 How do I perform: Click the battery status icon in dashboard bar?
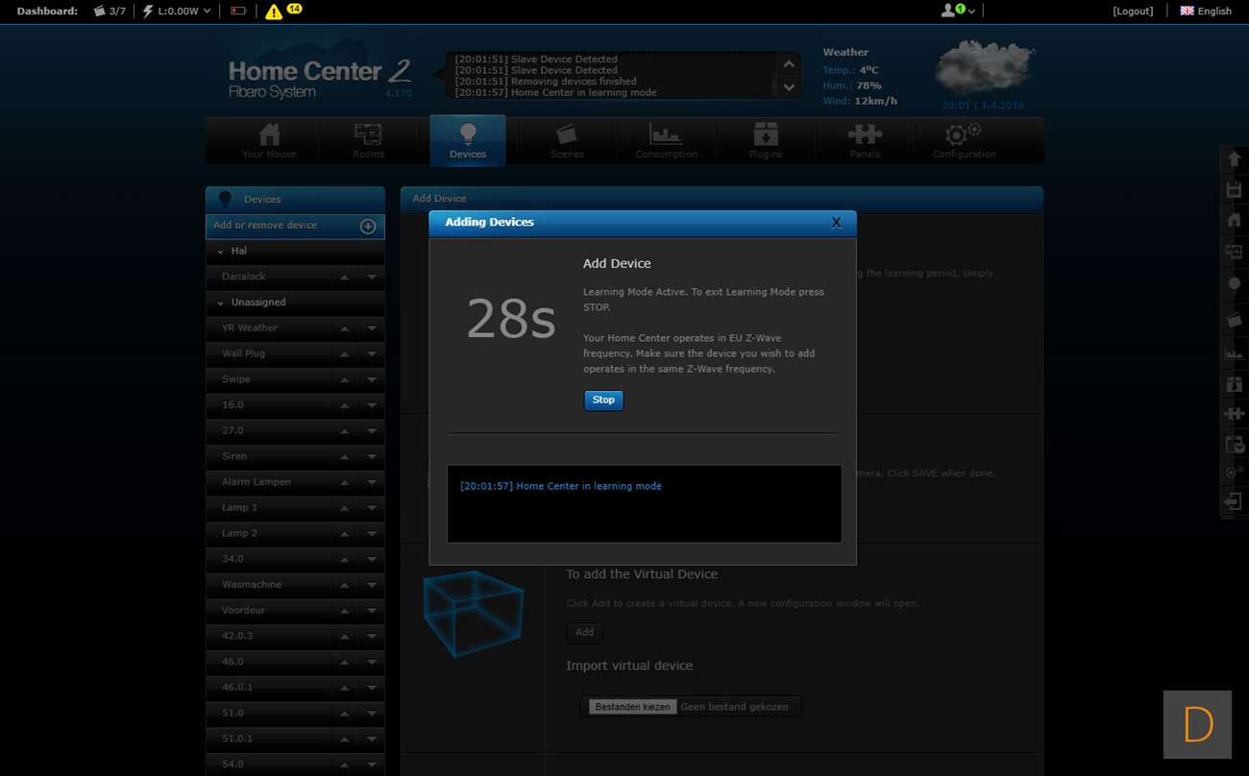click(238, 12)
